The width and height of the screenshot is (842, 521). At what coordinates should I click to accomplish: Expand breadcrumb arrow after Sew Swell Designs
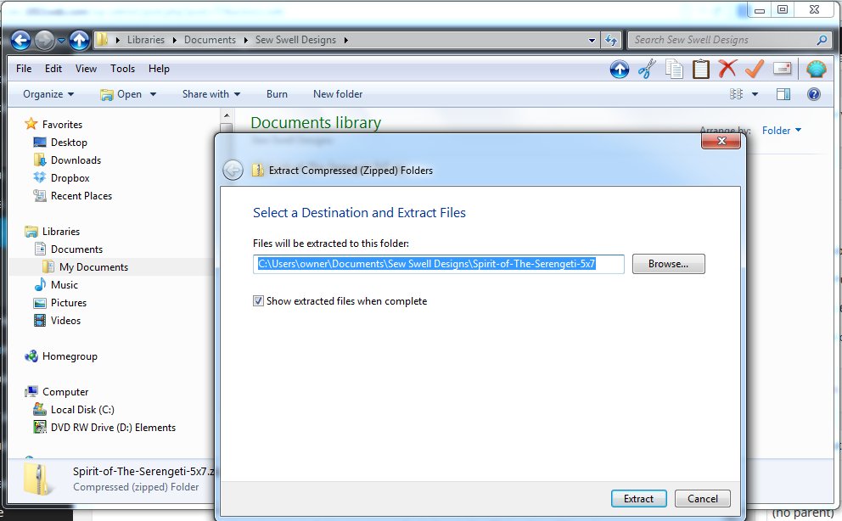345,40
